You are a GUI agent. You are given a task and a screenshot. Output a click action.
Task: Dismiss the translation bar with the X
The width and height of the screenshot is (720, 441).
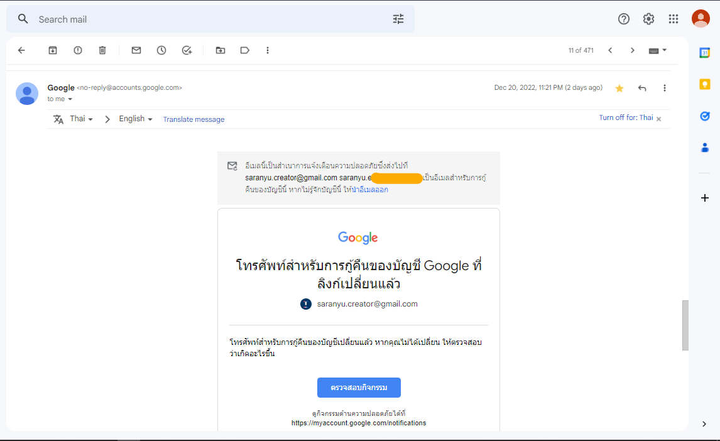pyautogui.click(x=659, y=119)
